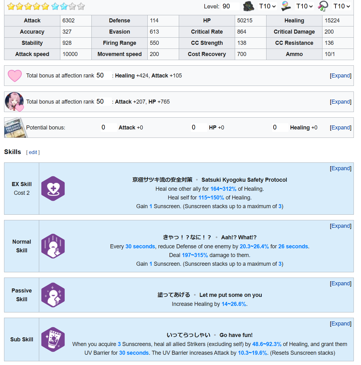The width and height of the screenshot is (361, 365).
Task: Click the Go have fun! skill title
Action: [236, 335]
